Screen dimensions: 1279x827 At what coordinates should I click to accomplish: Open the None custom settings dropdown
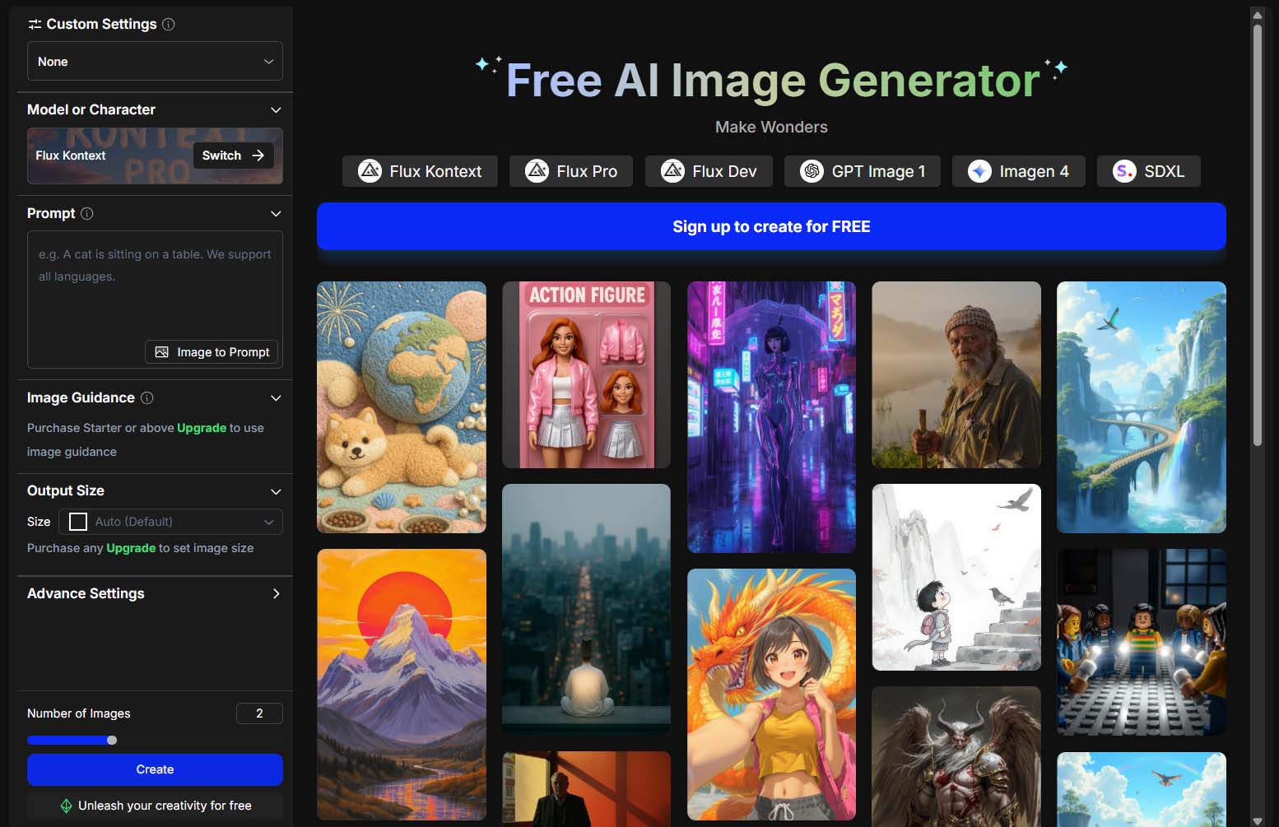(x=154, y=61)
